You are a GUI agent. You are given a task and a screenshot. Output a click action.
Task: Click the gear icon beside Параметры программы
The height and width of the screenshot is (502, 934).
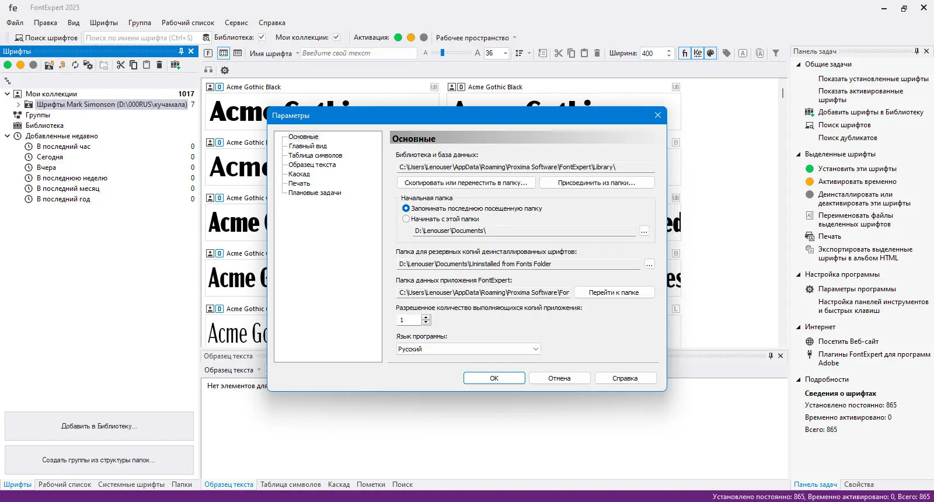[x=810, y=289]
